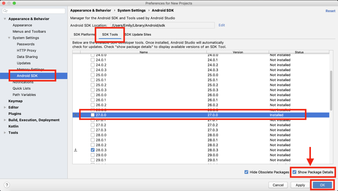
Task: Collapse the Appearance & Behavior section
Action: pos(5,19)
